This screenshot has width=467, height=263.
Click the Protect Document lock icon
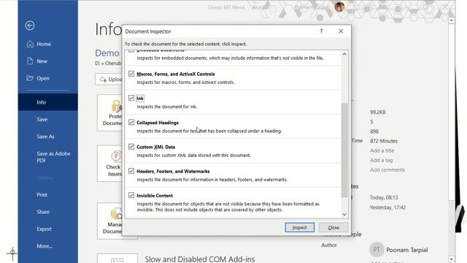[x=116, y=107]
